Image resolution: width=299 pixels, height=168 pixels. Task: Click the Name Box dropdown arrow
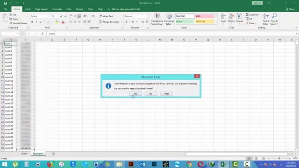(18, 34)
